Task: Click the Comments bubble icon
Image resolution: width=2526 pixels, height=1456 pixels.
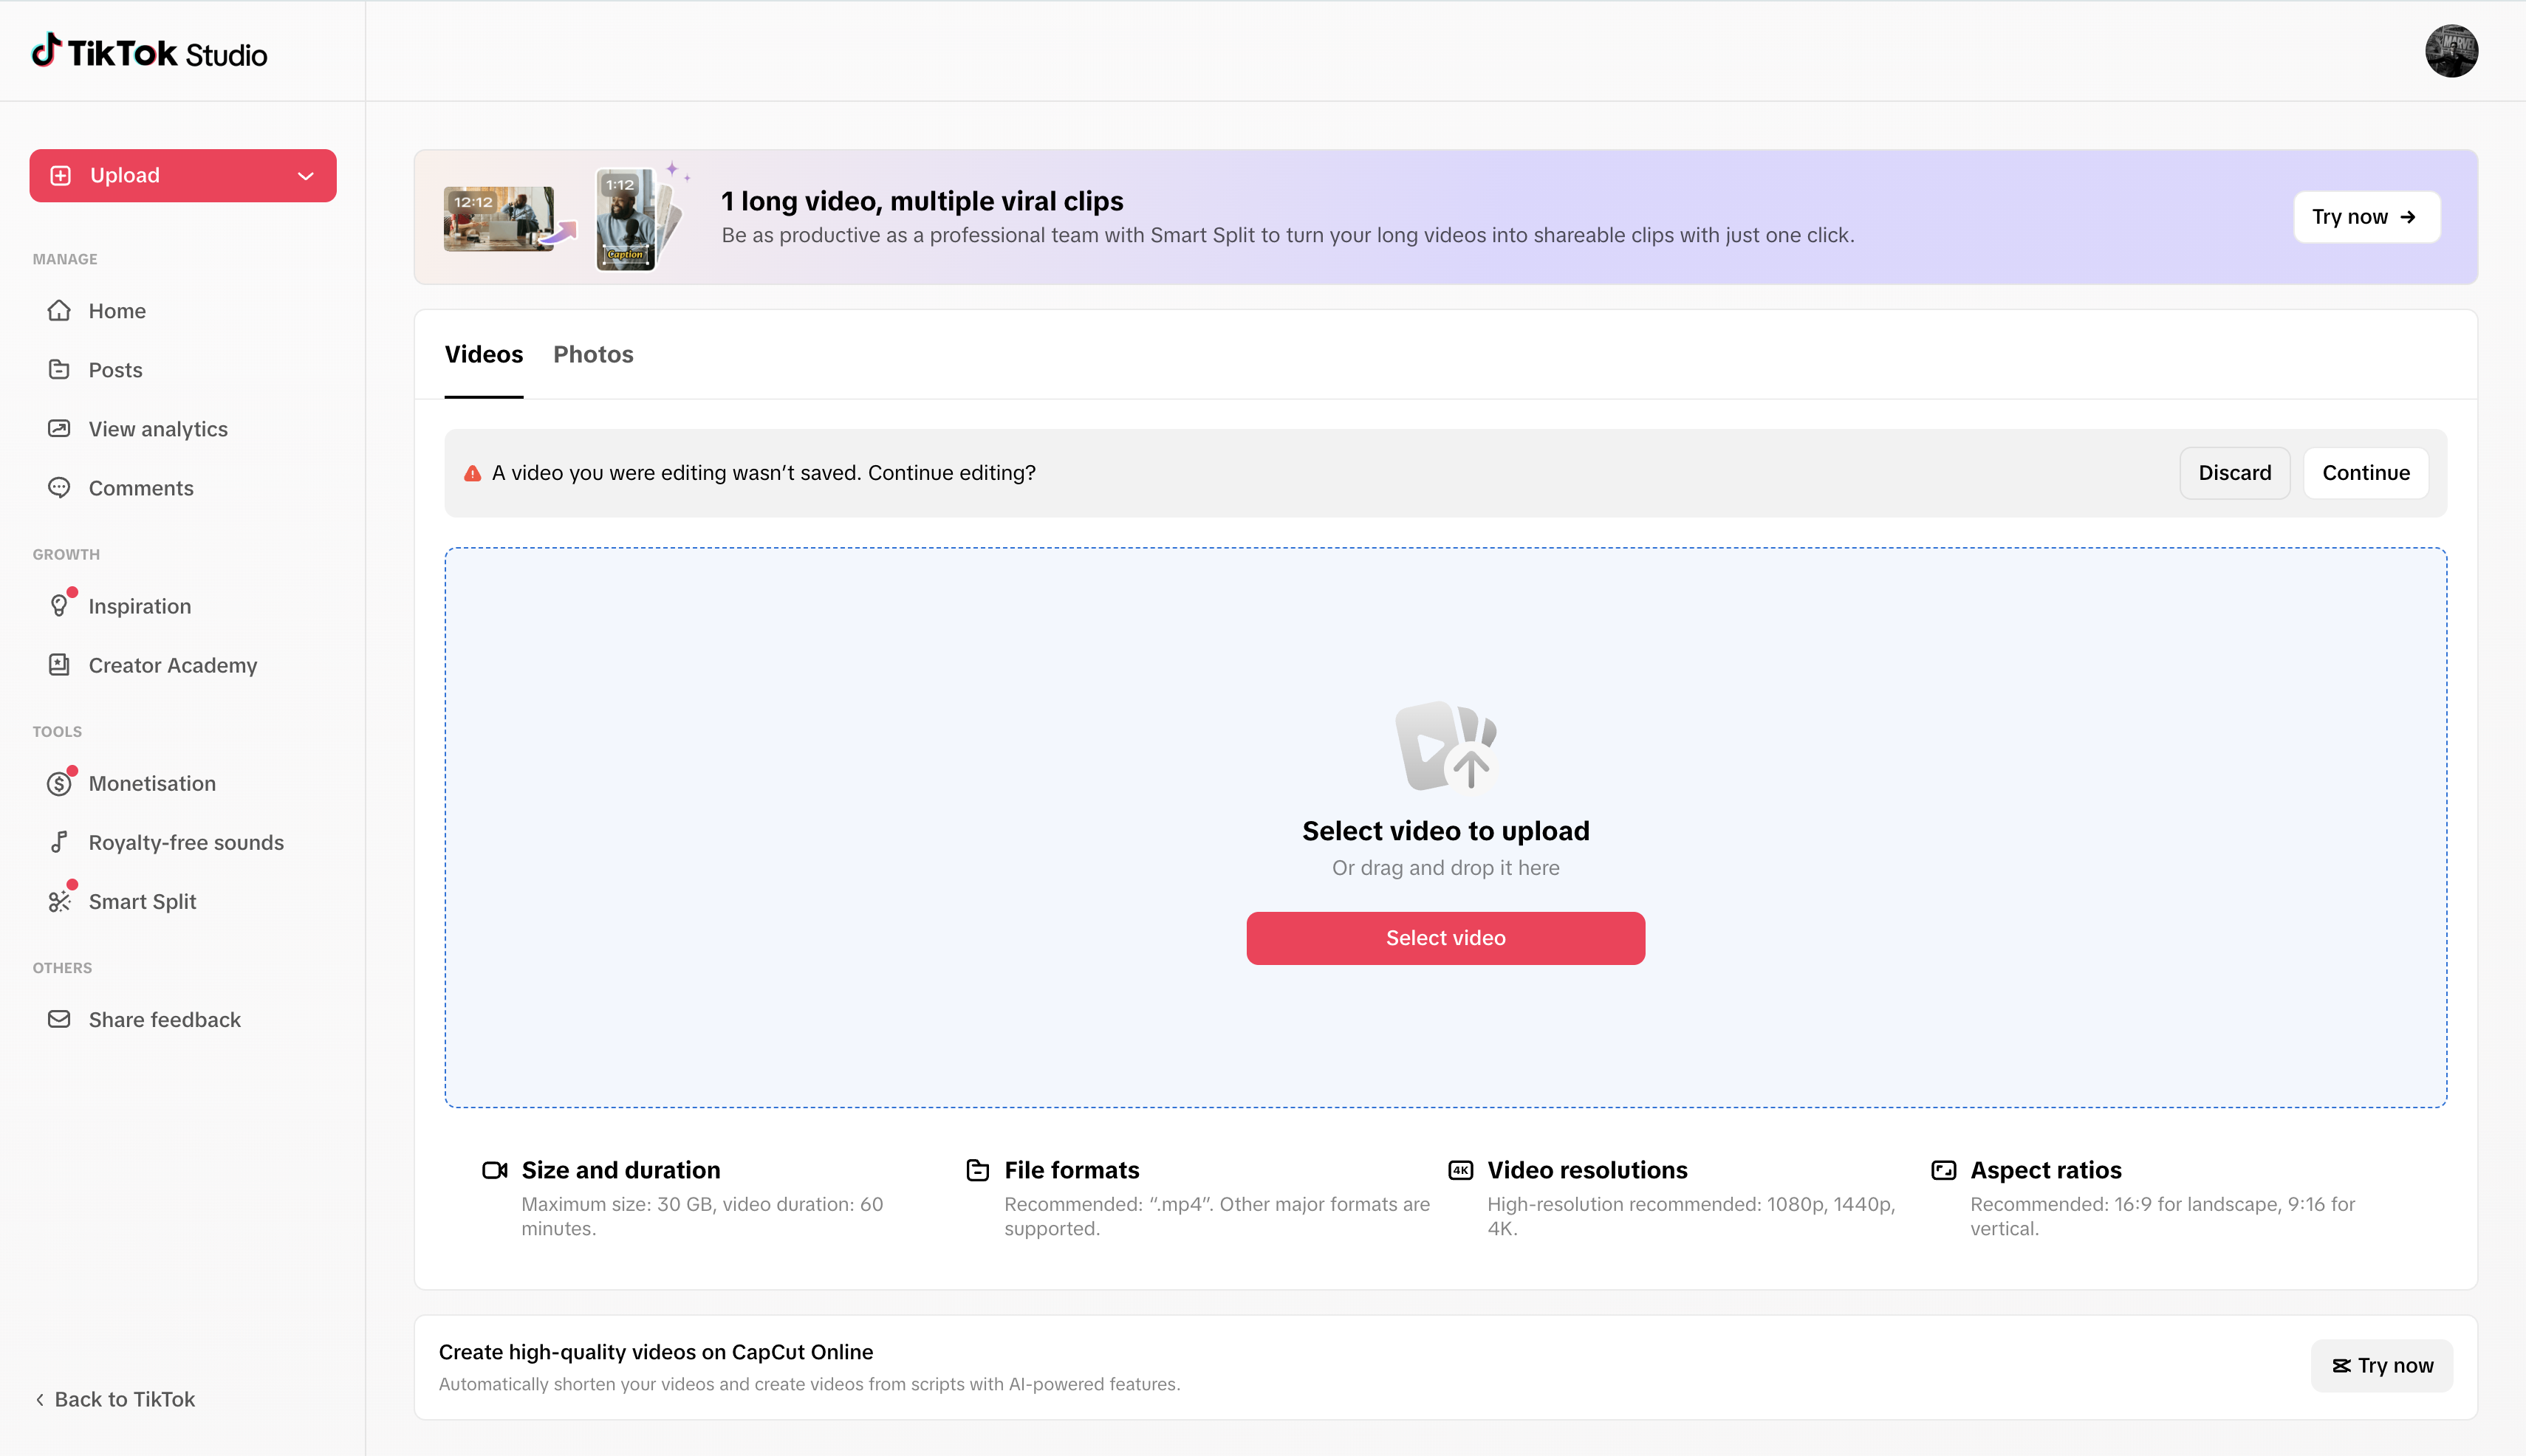Action: click(59, 487)
